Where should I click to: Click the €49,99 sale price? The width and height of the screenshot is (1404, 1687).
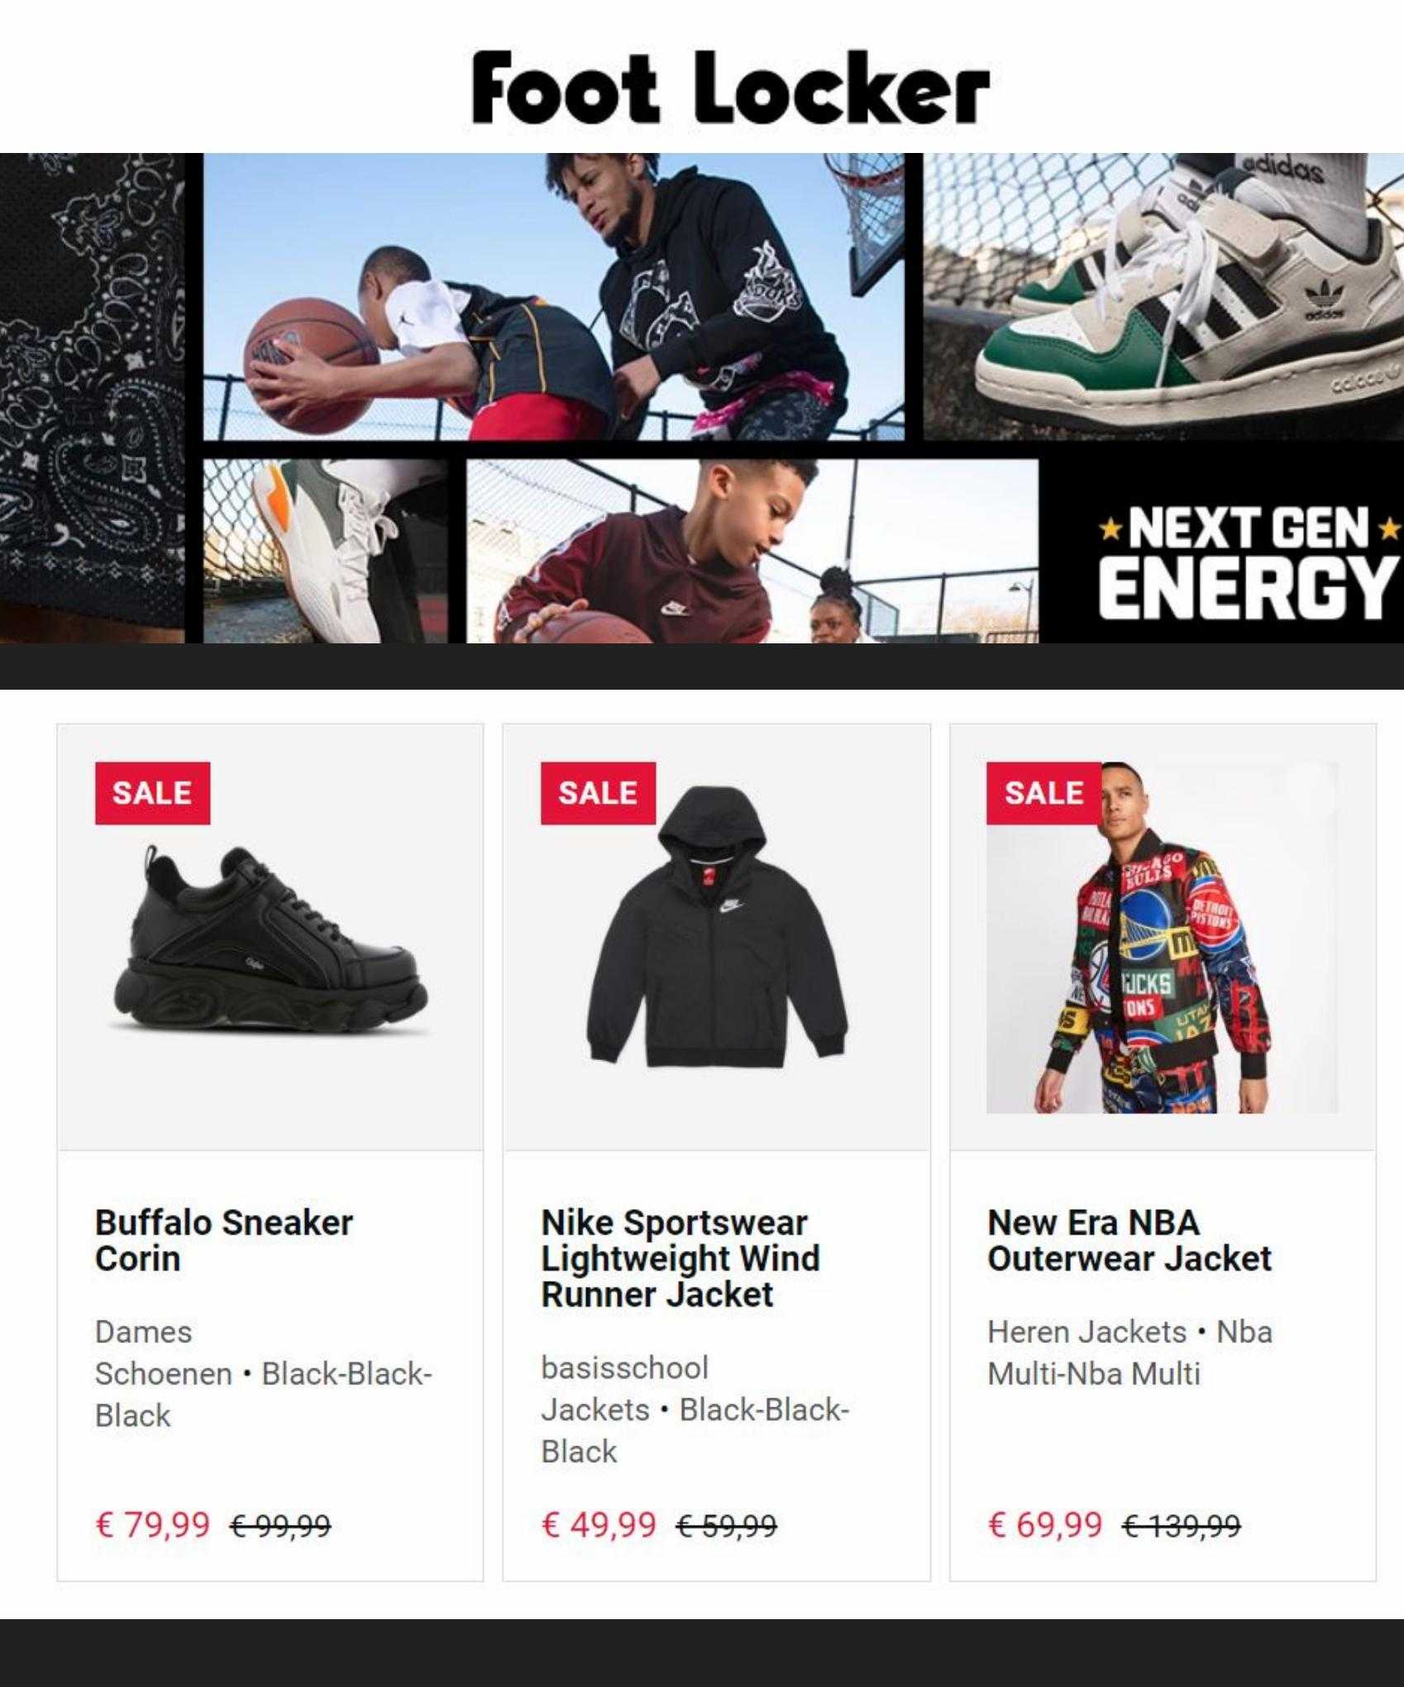(599, 1524)
